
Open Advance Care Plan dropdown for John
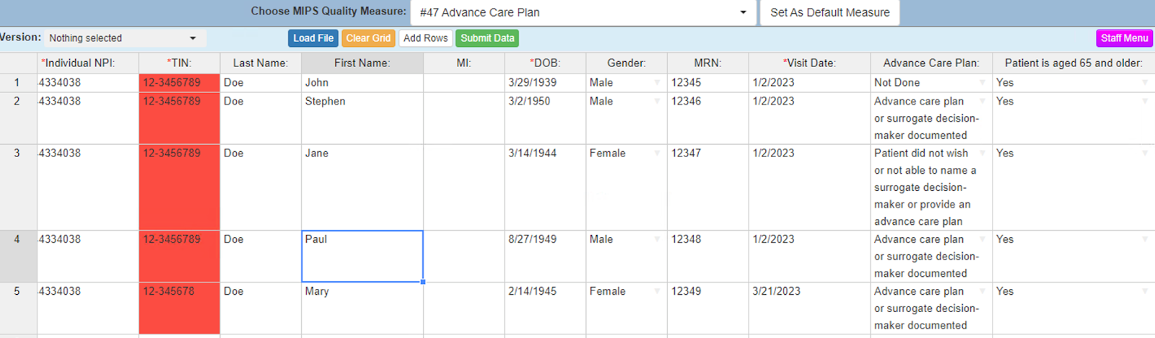click(x=982, y=83)
